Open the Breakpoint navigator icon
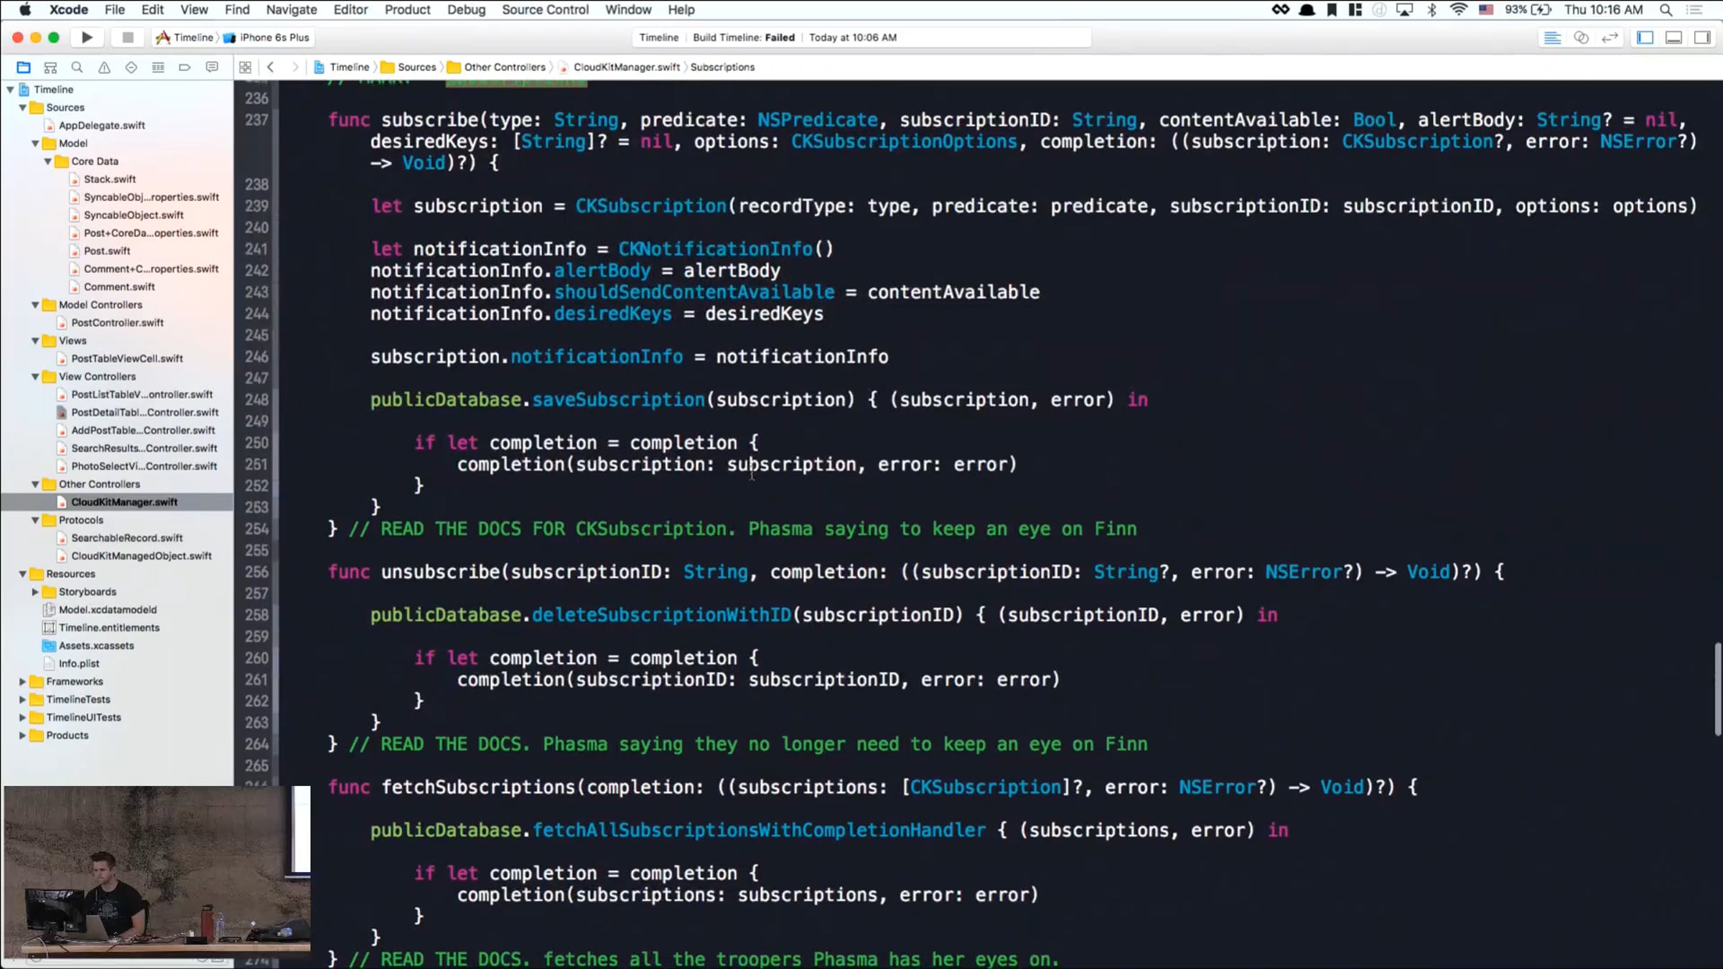1723x969 pixels. tap(185, 67)
